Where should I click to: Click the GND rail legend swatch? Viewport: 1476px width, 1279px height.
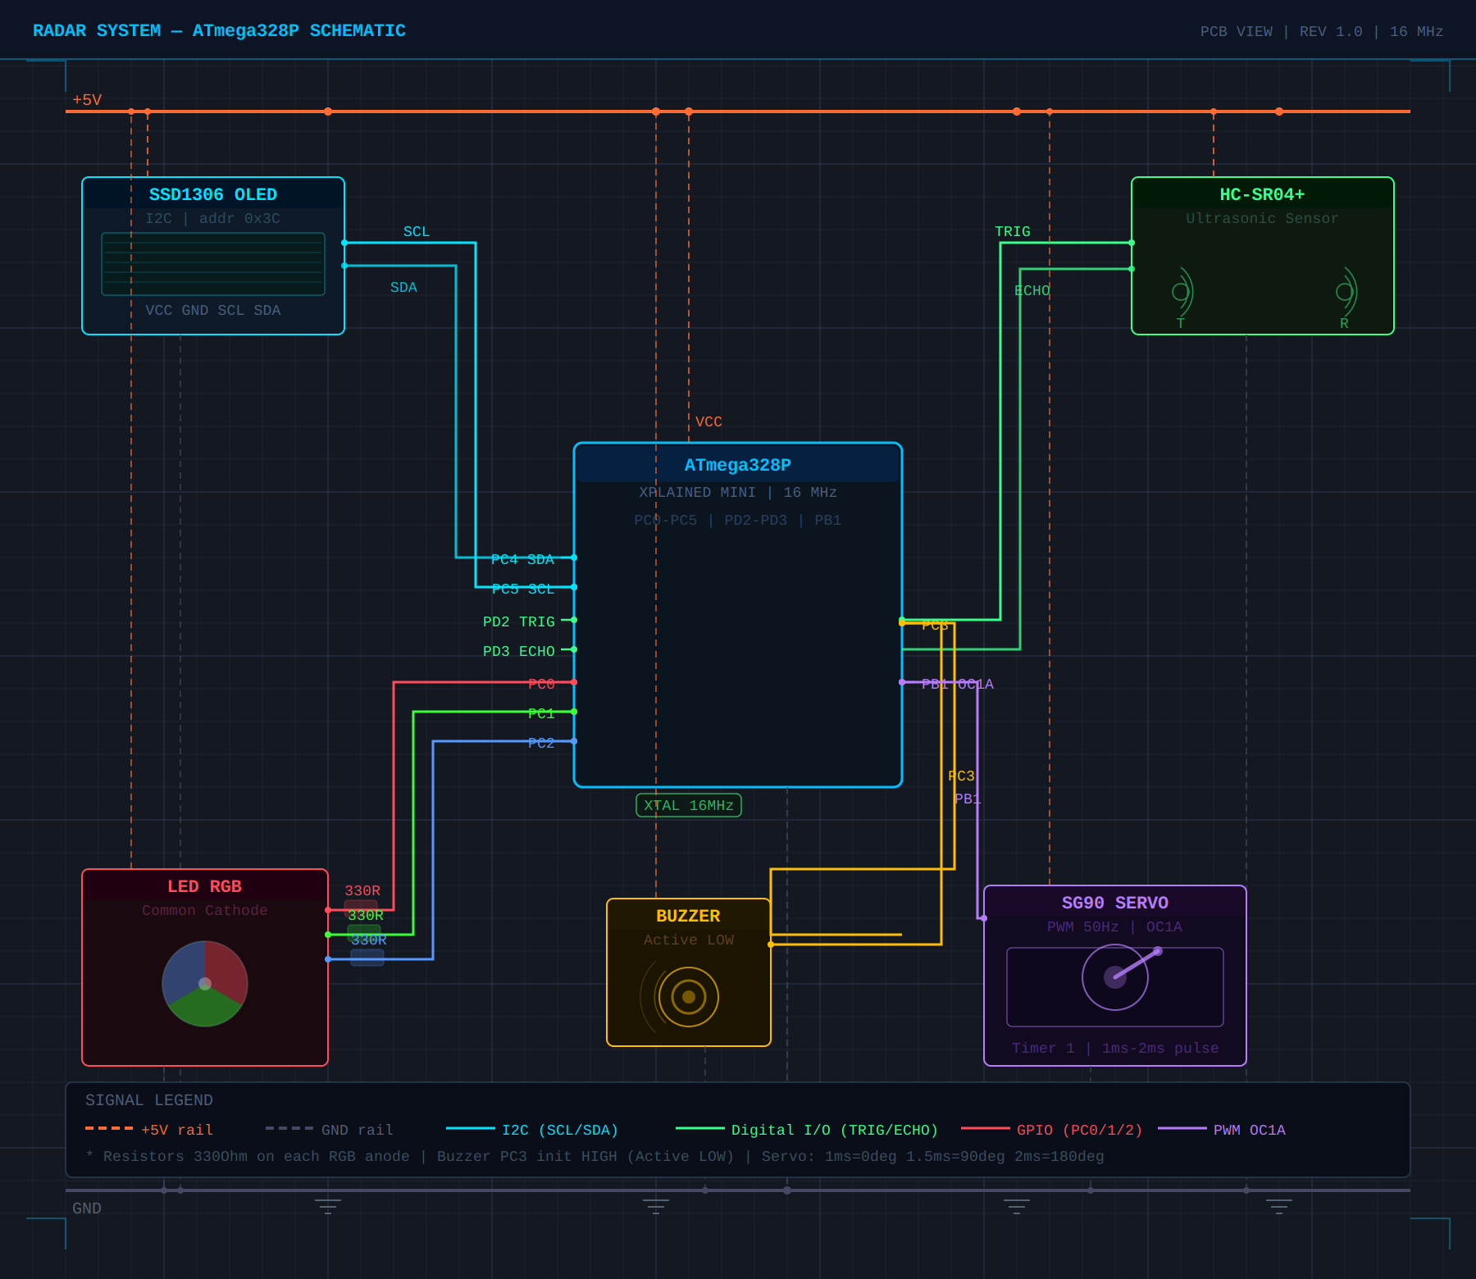289,1129
